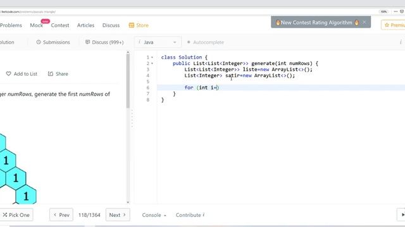This screenshot has height=227, width=405.
Task: Go to the Contest page
Action: click(x=60, y=25)
